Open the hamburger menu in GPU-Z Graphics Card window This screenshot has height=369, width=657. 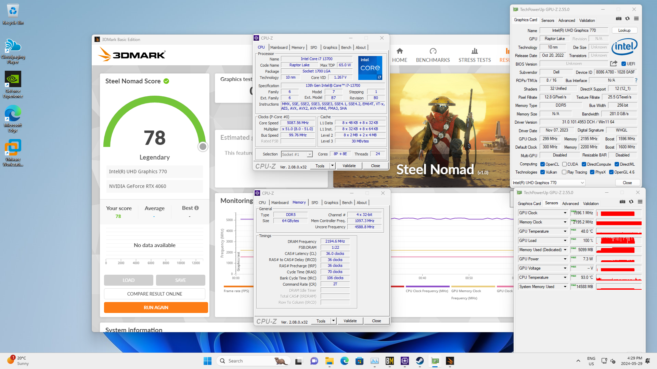[636, 19]
